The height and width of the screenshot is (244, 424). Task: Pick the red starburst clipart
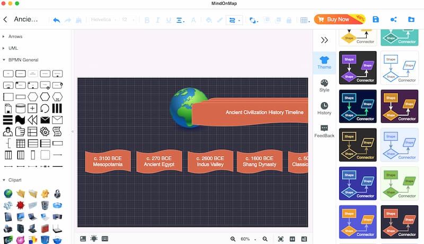tap(20, 205)
